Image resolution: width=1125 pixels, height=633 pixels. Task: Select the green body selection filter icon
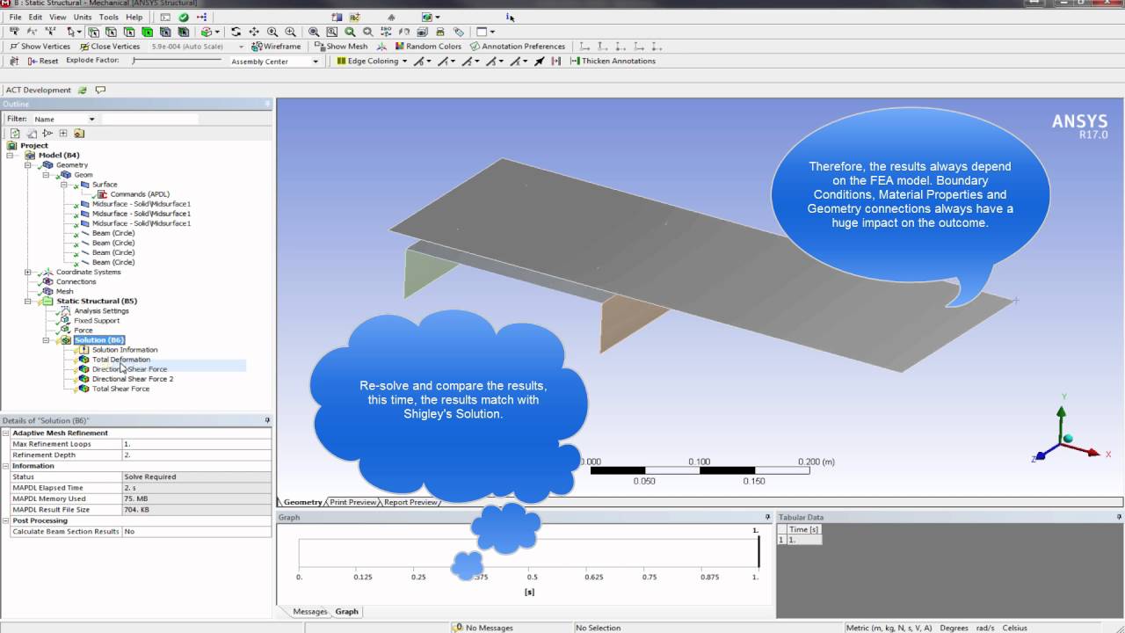pyautogui.click(x=147, y=32)
